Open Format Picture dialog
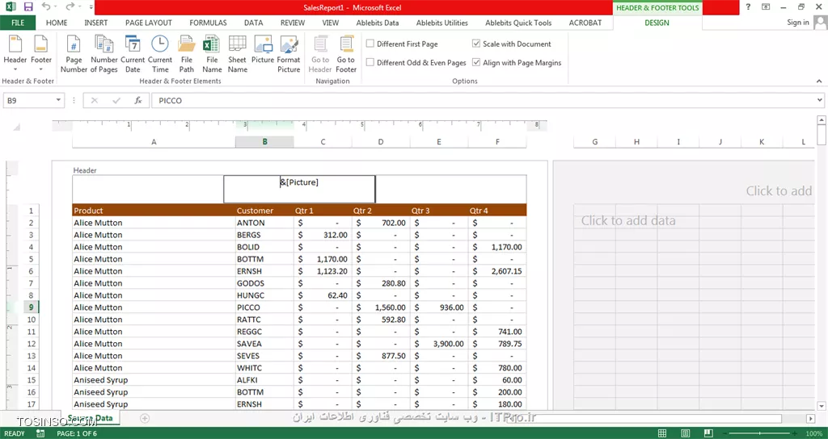 (x=289, y=54)
